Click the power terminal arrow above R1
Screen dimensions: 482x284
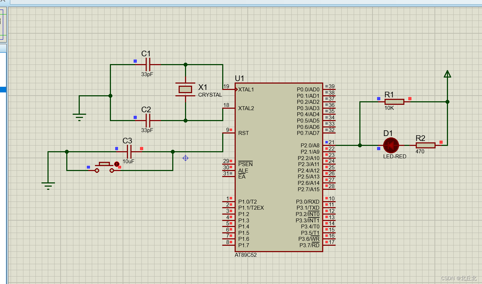[448, 74]
